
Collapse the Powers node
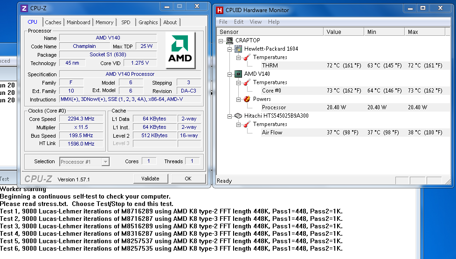(238, 100)
